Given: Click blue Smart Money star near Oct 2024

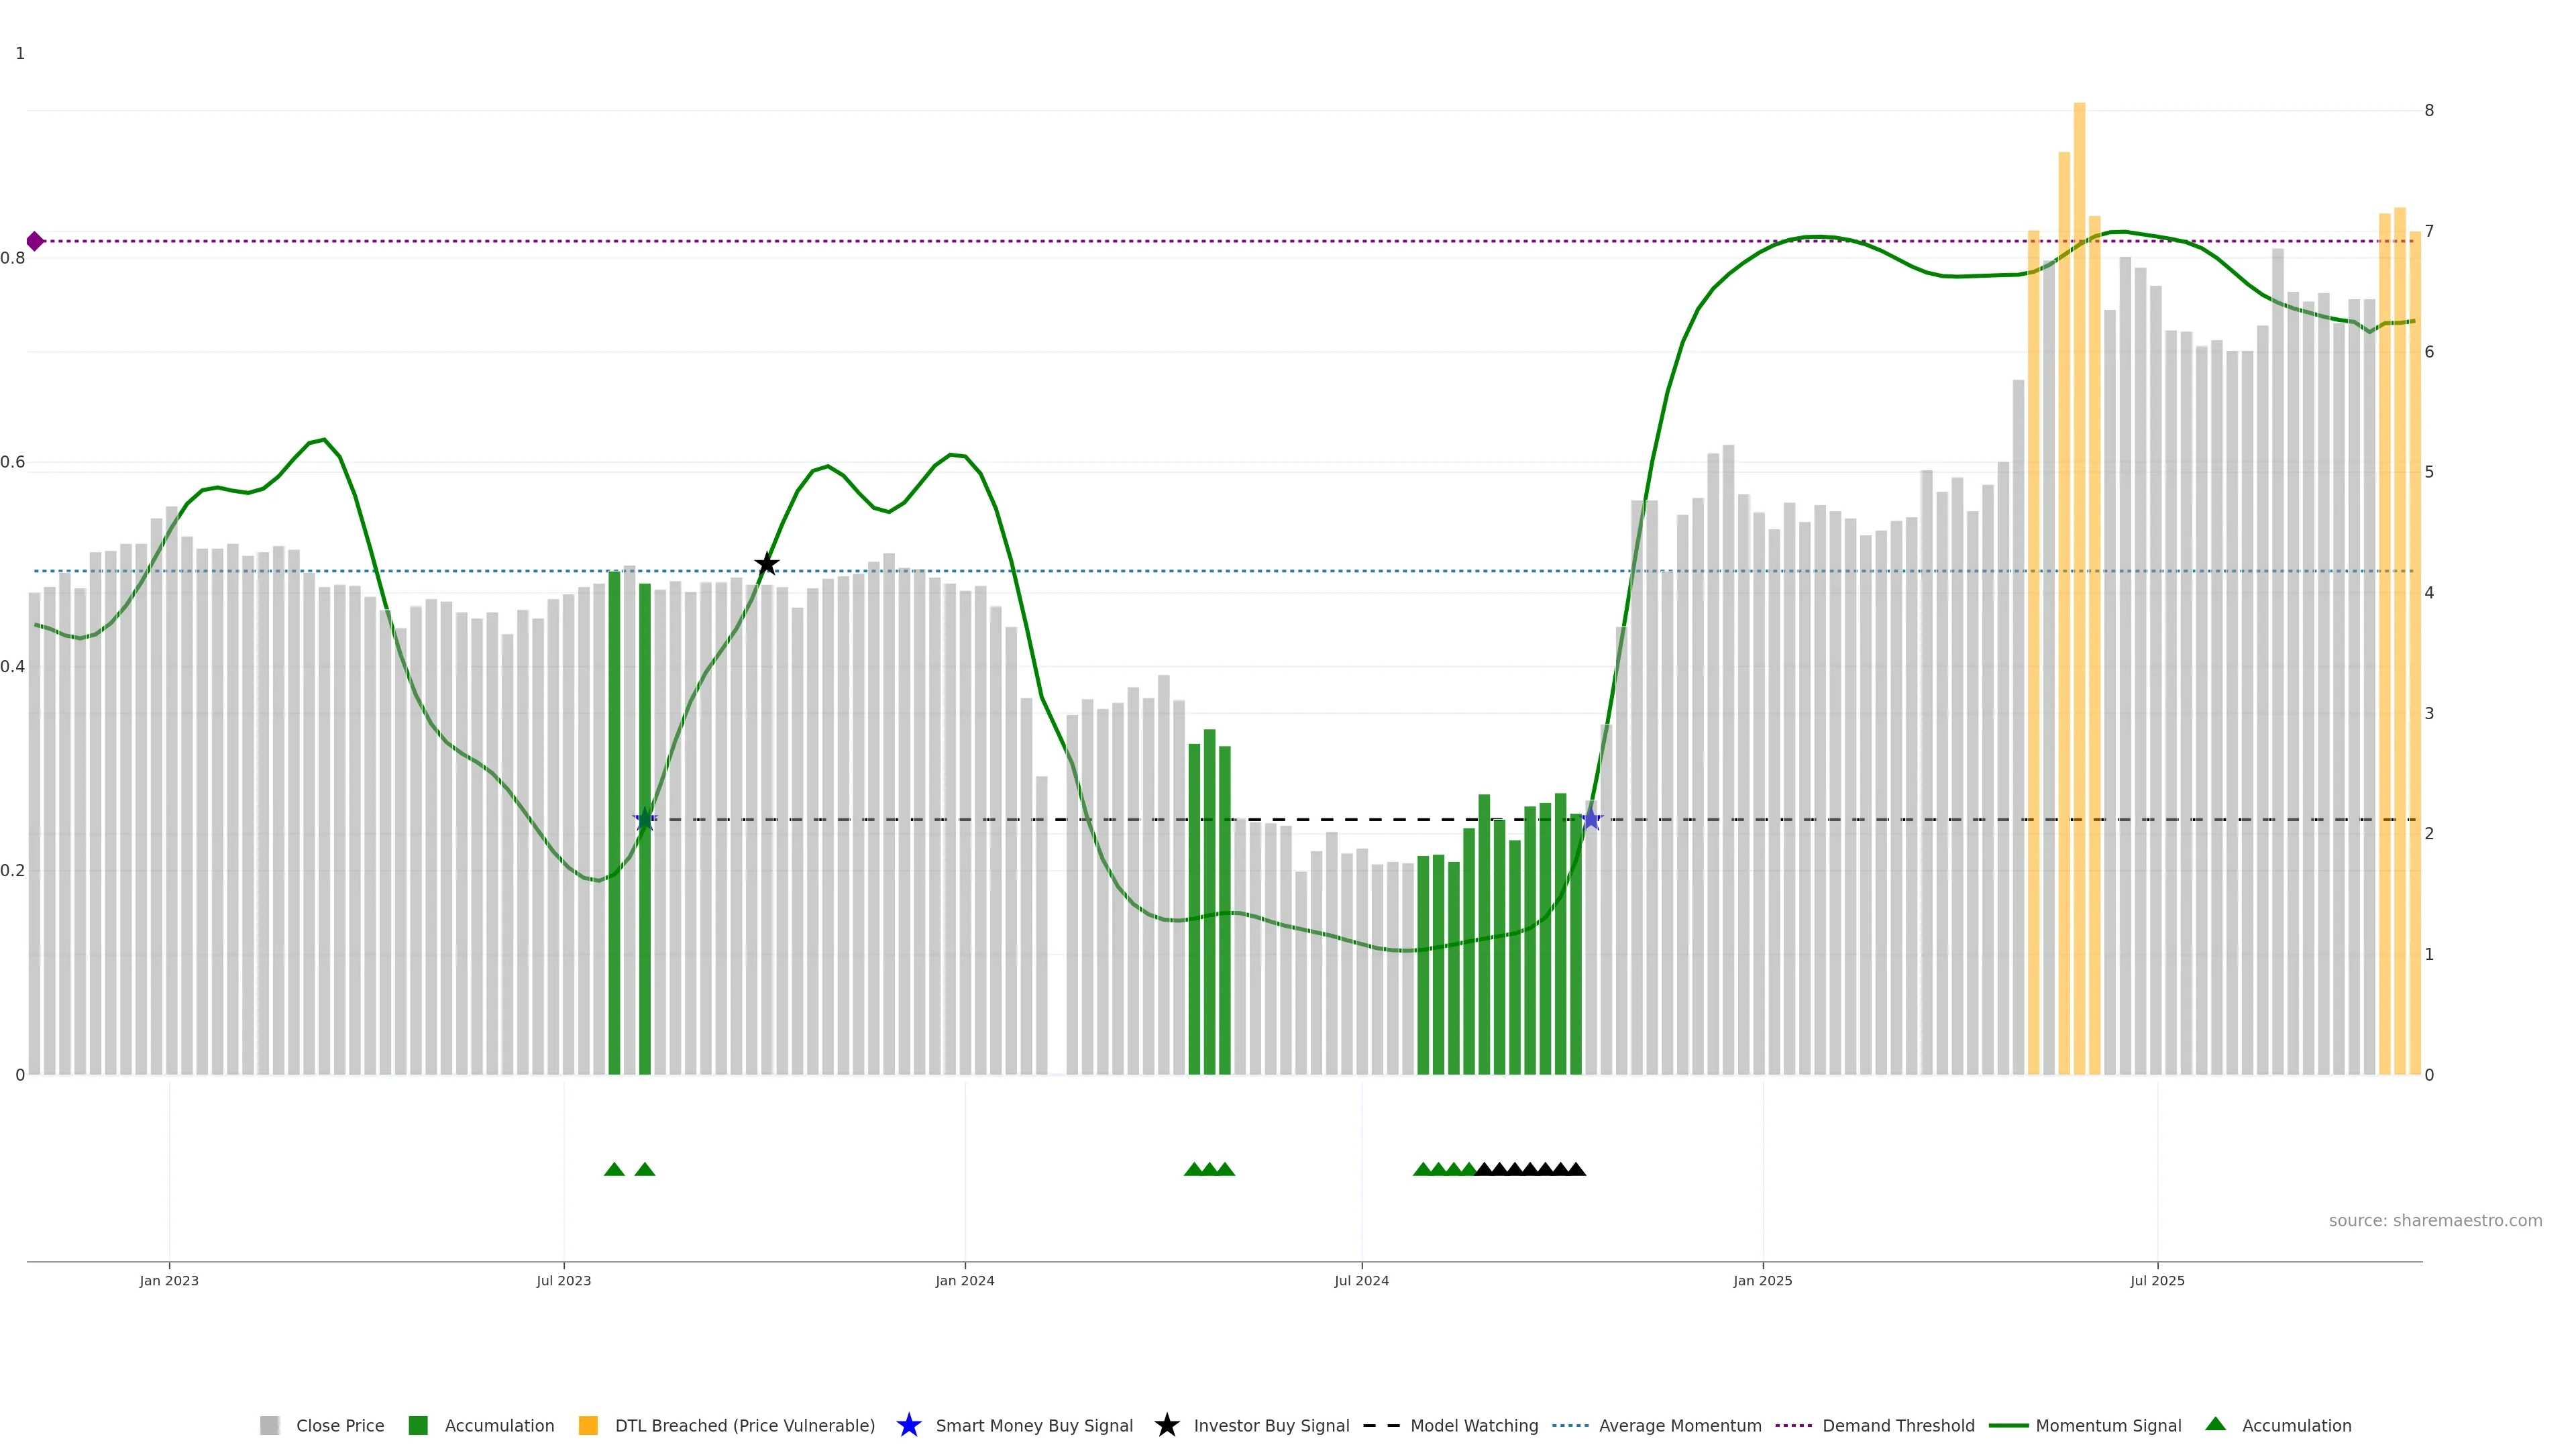Looking at the screenshot, I should [x=1591, y=820].
